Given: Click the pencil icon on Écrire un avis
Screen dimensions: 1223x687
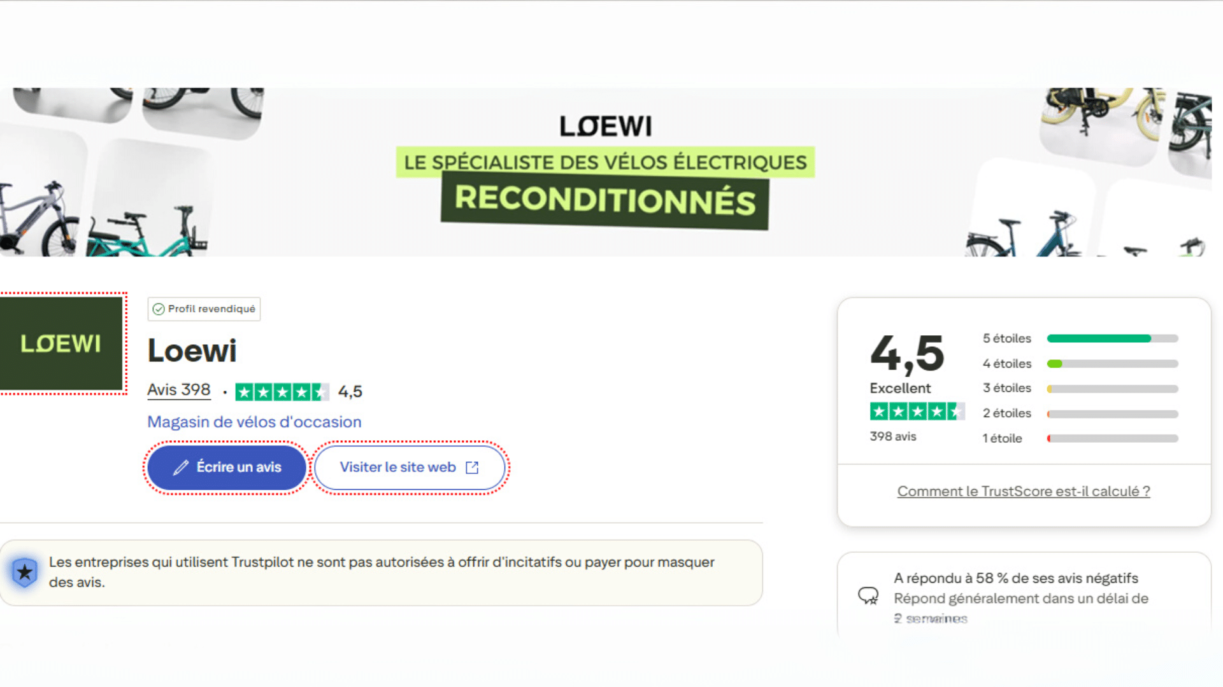Looking at the screenshot, I should coord(180,467).
